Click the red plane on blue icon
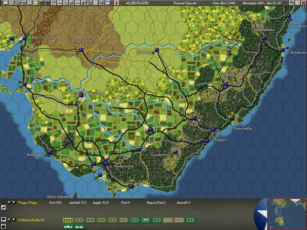The height and width of the screenshot is (230, 307). pyautogui.click(x=48, y=3)
